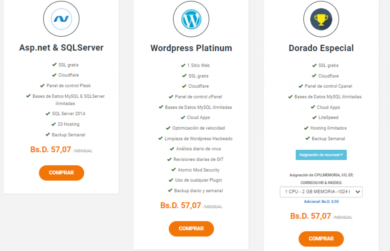390x251 pixels.
Task: Click the checkmark beside 20 Hosting
Action: (53, 124)
